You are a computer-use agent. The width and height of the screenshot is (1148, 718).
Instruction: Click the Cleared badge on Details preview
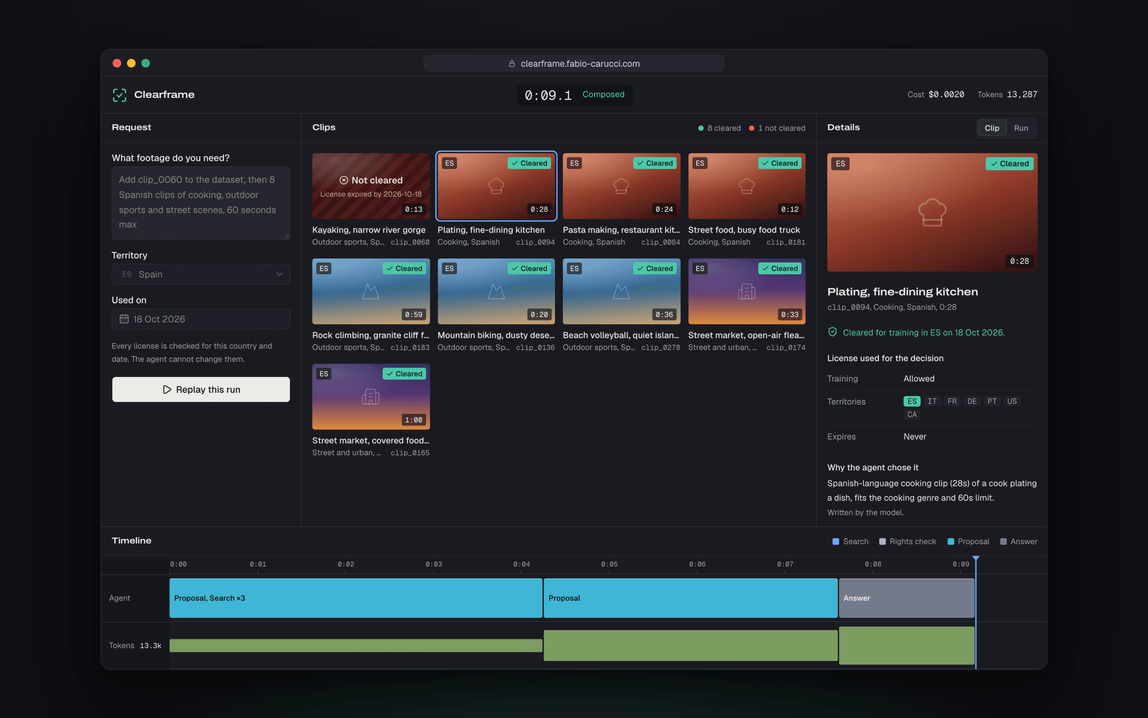pyautogui.click(x=1010, y=164)
